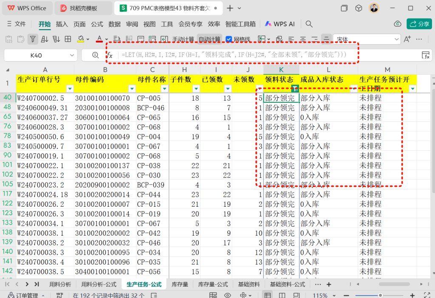Open 订单管理 status bar menu

pos(26,295)
